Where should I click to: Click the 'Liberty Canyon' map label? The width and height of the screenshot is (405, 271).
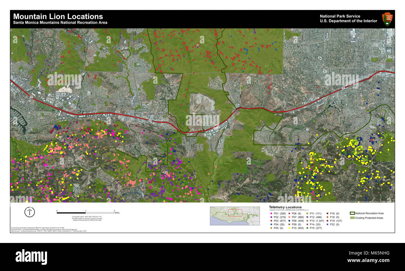[x=156, y=114]
